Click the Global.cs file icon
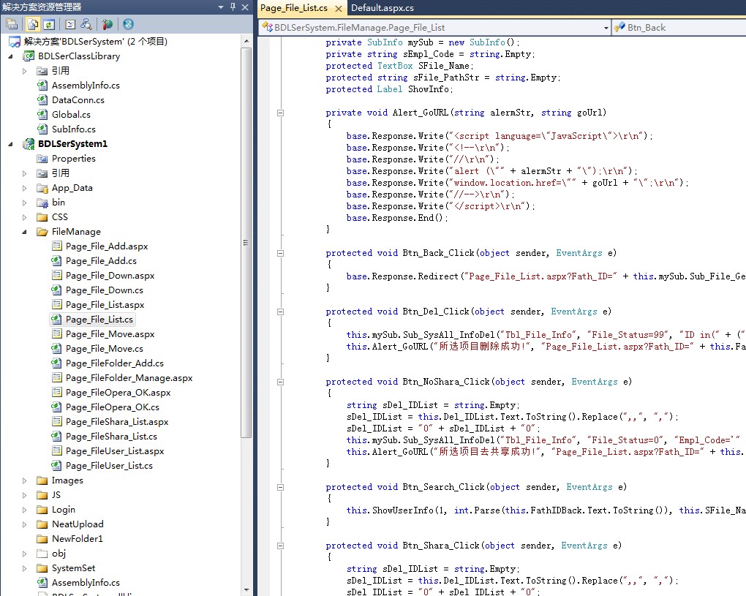 tap(42, 115)
